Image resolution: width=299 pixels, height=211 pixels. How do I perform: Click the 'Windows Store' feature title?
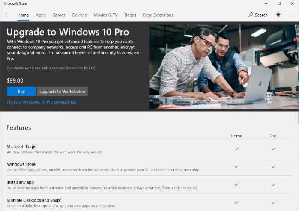point(21,164)
